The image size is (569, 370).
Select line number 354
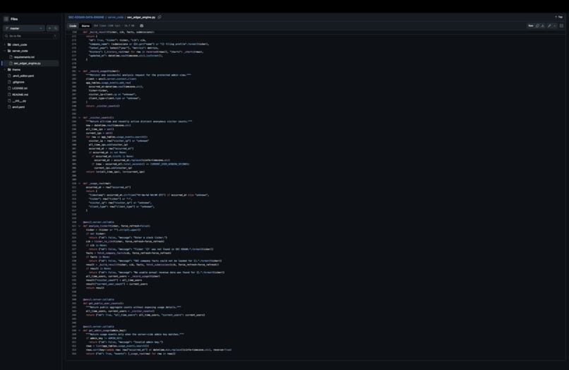tap(74, 354)
